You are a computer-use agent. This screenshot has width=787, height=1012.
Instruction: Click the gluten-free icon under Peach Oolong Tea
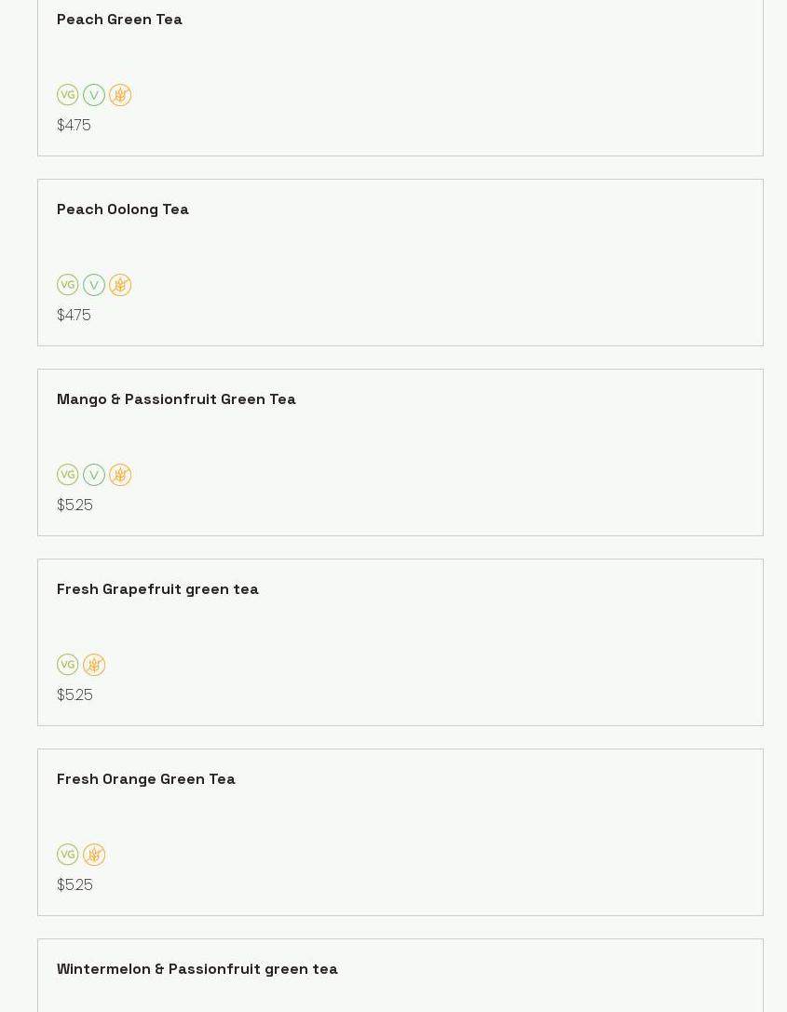point(120,285)
